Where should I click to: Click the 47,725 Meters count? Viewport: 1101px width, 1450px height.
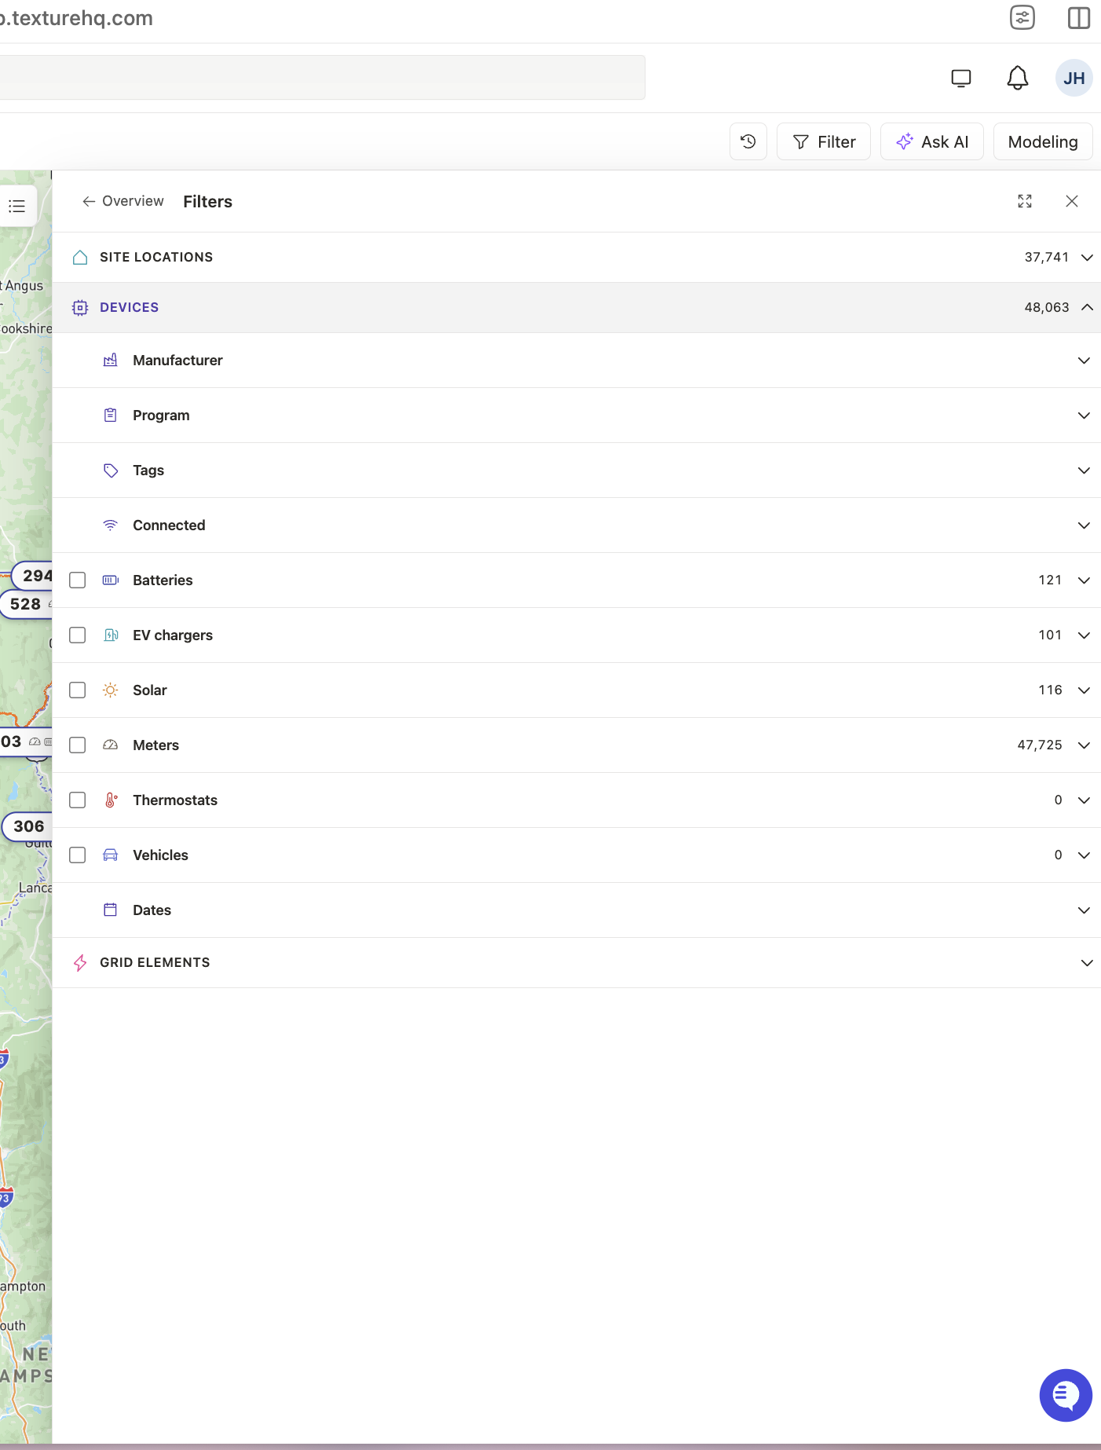point(1039,745)
